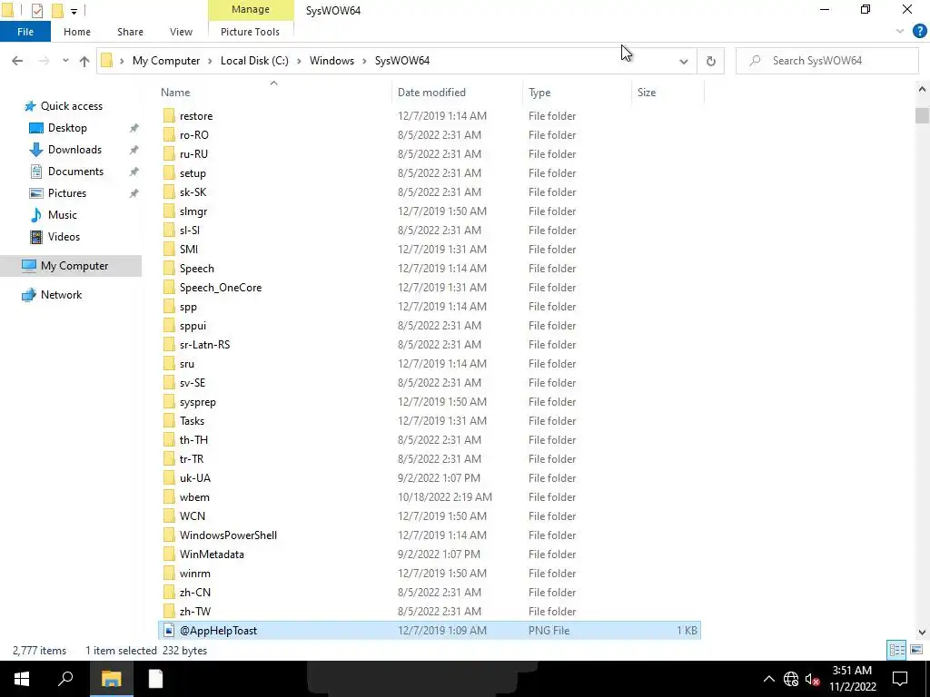Click the File Explorer taskbar icon
Viewport: 930px width, 697px height.
(111, 679)
